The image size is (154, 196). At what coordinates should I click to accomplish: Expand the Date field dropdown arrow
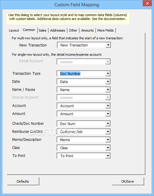click(108, 82)
